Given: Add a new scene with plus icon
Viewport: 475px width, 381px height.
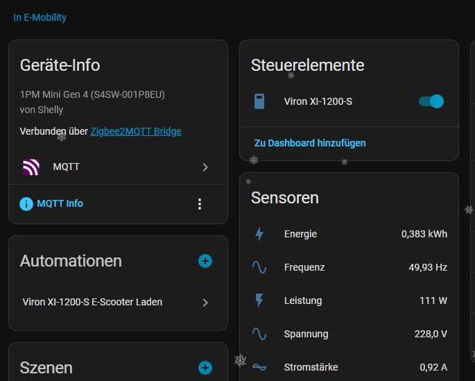Looking at the screenshot, I should click(205, 368).
